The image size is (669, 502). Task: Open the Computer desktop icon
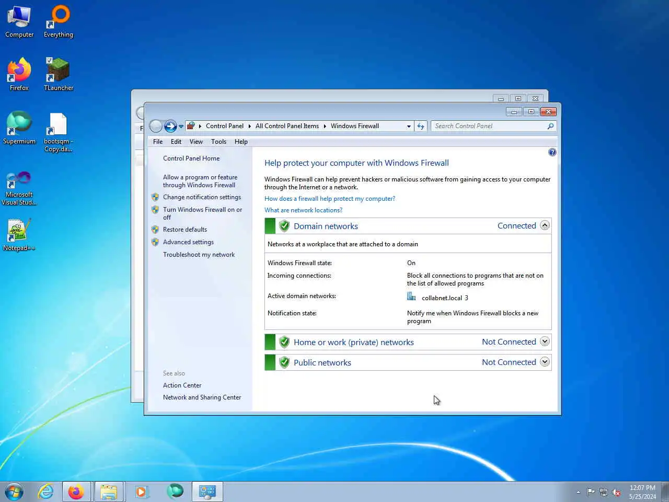click(x=19, y=21)
